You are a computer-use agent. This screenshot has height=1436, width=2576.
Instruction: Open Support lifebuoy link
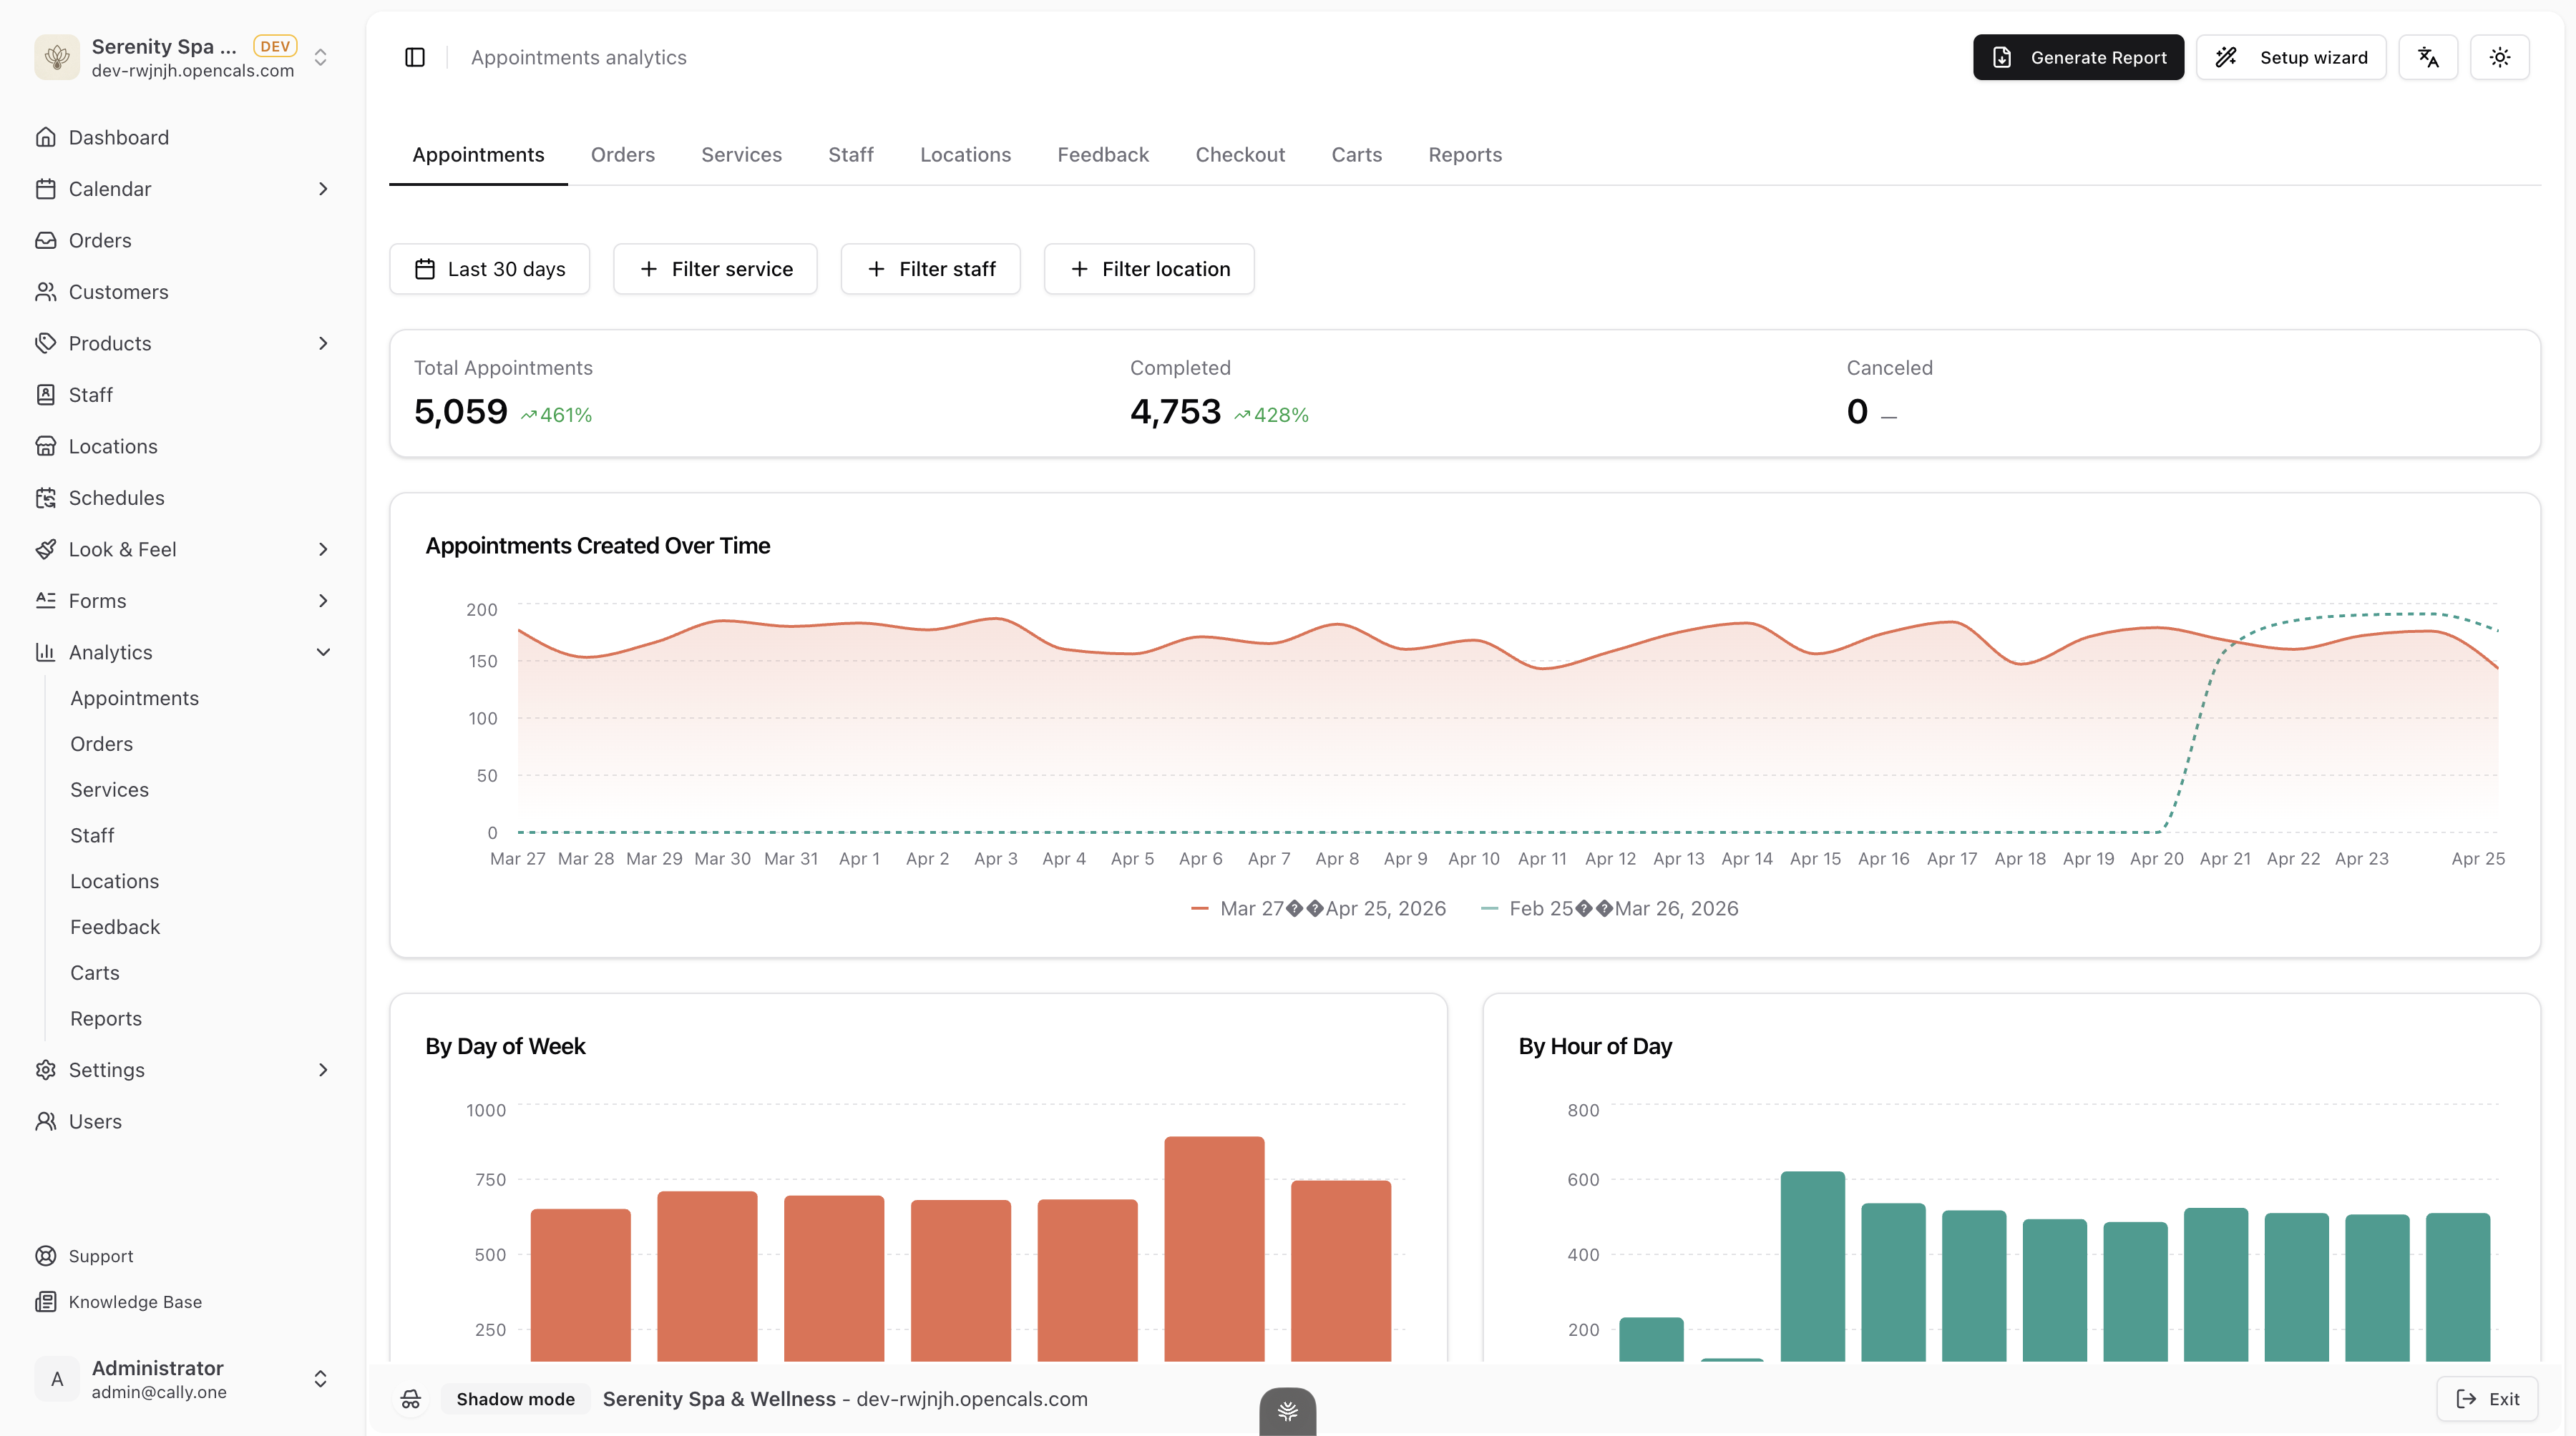(100, 1256)
